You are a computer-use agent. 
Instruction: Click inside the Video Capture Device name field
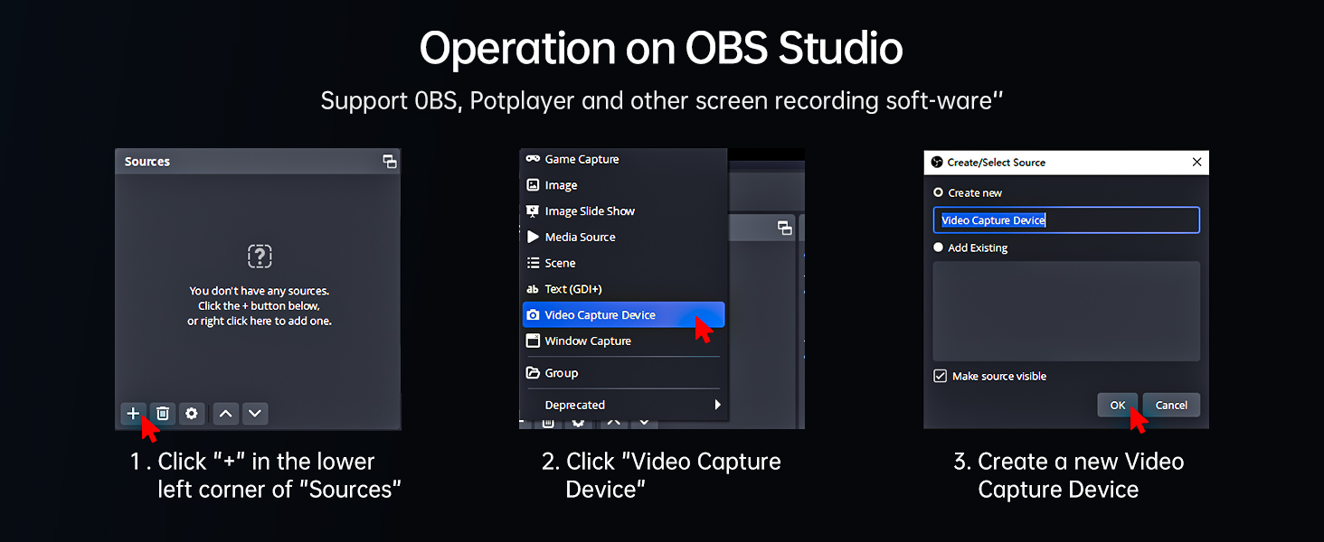[x=1065, y=220]
